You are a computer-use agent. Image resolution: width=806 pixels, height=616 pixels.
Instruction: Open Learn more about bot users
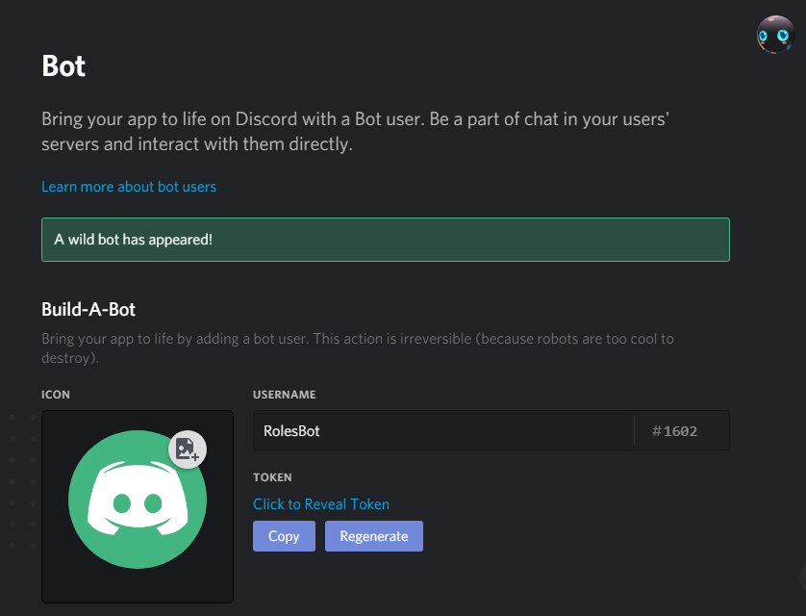click(129, 187)
